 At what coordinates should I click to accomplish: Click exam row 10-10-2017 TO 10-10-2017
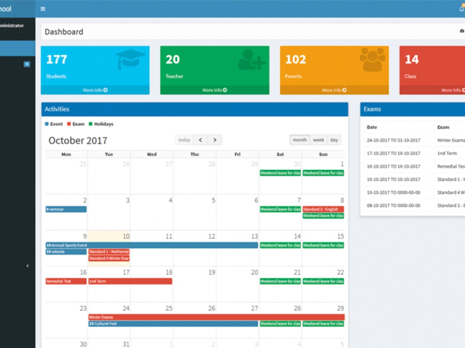[414, 179]
